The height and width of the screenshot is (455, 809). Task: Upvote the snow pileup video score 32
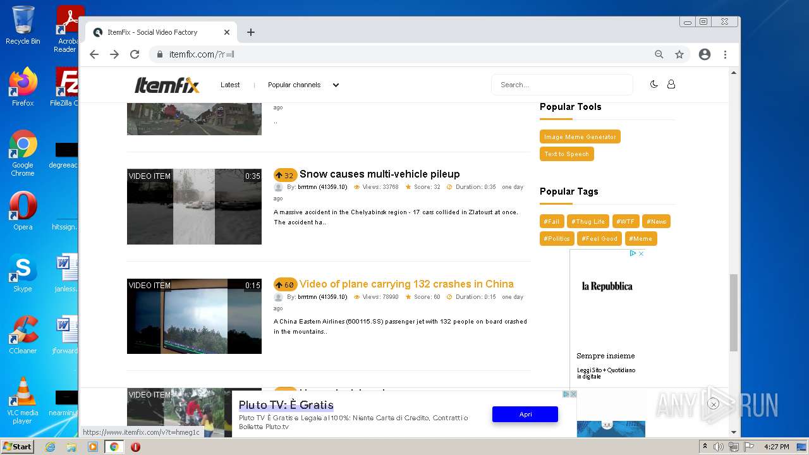pyautogui.click(x=285, y=175)
